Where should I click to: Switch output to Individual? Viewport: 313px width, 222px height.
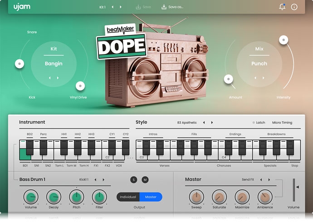point(128,197)
